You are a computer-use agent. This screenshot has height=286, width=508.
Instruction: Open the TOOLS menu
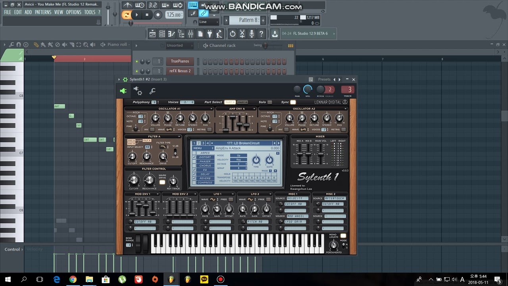tap(90, 12)
